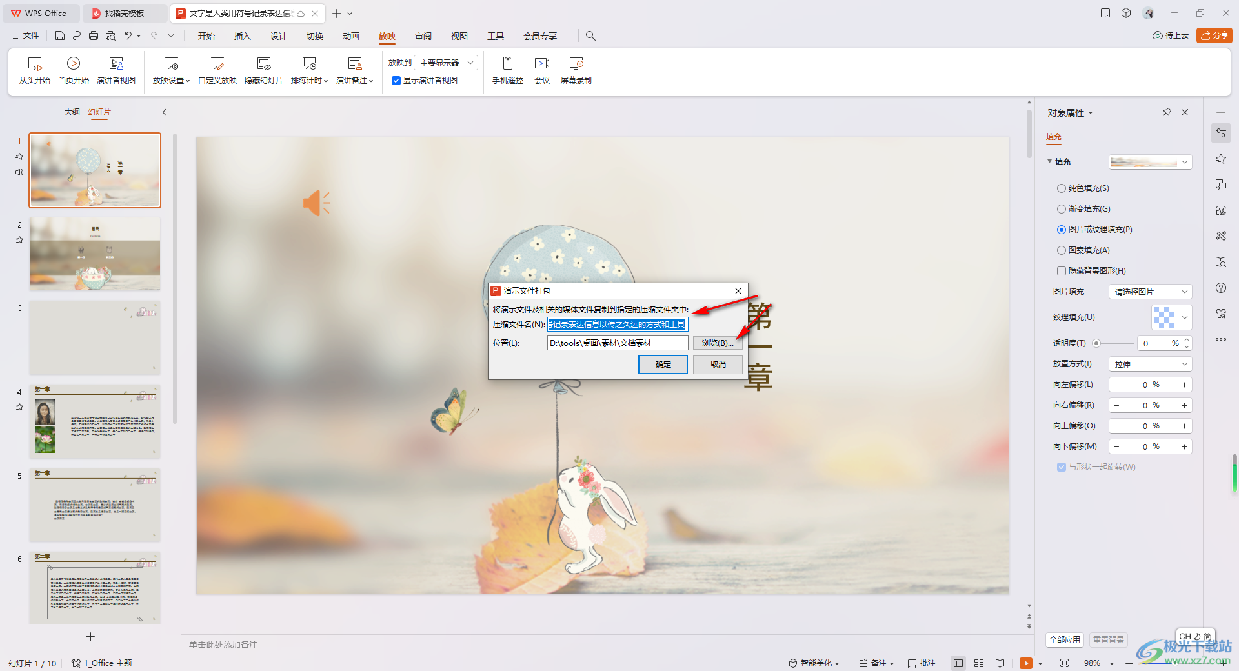This screenshot has height=671, width=1239.
Task: Open main display (主要显示器) dropdown
Action: point(446,63)
